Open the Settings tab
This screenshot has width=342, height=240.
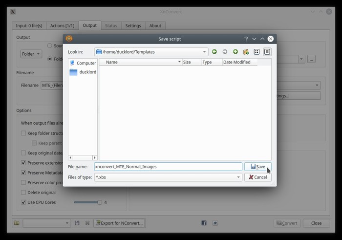point(133,25)
